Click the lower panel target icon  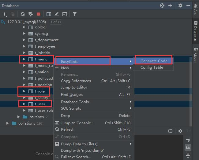[x=170, y=131]
